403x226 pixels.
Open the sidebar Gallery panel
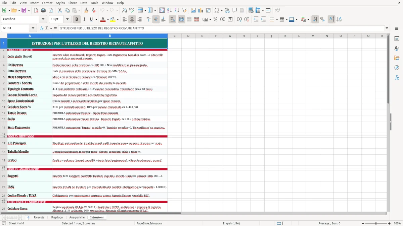point(397,58)
